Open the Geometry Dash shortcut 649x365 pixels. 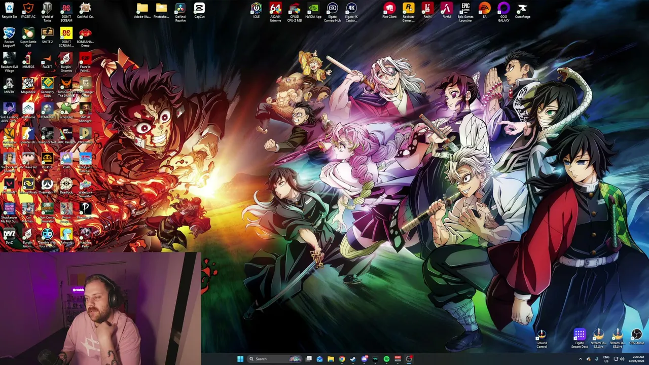pos(47,88)
